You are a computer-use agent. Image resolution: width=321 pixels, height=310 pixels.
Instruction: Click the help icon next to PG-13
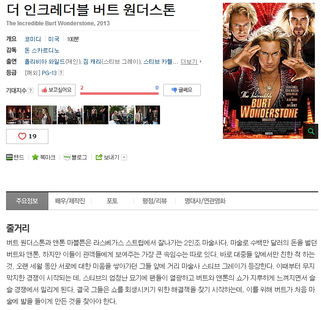[x=61, y=73]
